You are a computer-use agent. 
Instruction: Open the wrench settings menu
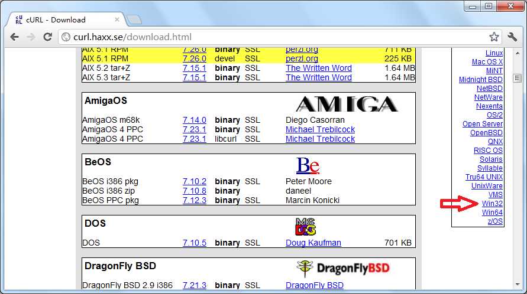coord(512,37)
